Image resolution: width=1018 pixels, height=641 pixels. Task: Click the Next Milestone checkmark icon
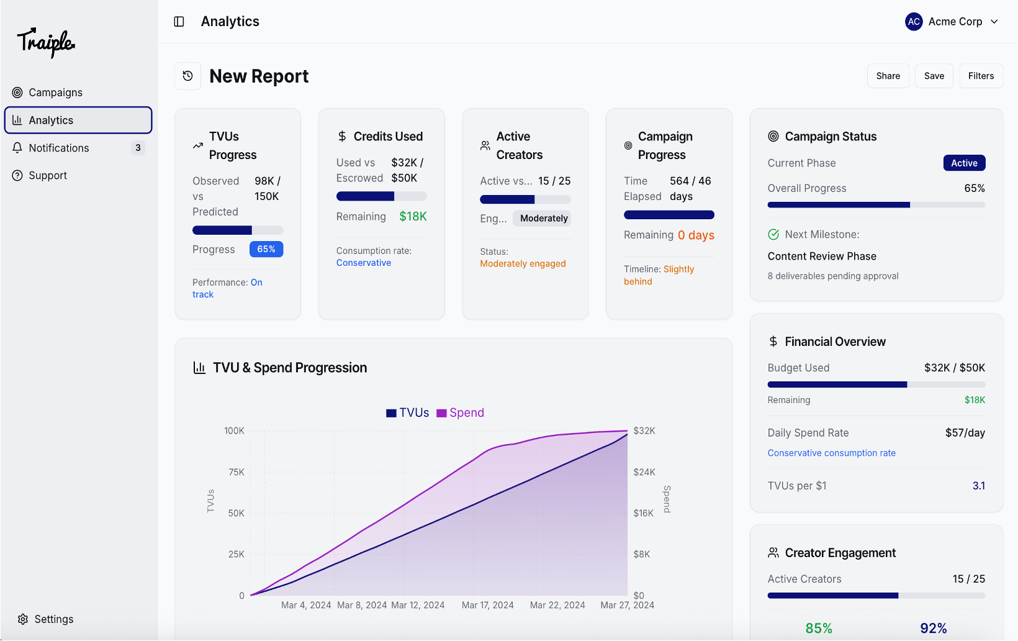point(773,235)
